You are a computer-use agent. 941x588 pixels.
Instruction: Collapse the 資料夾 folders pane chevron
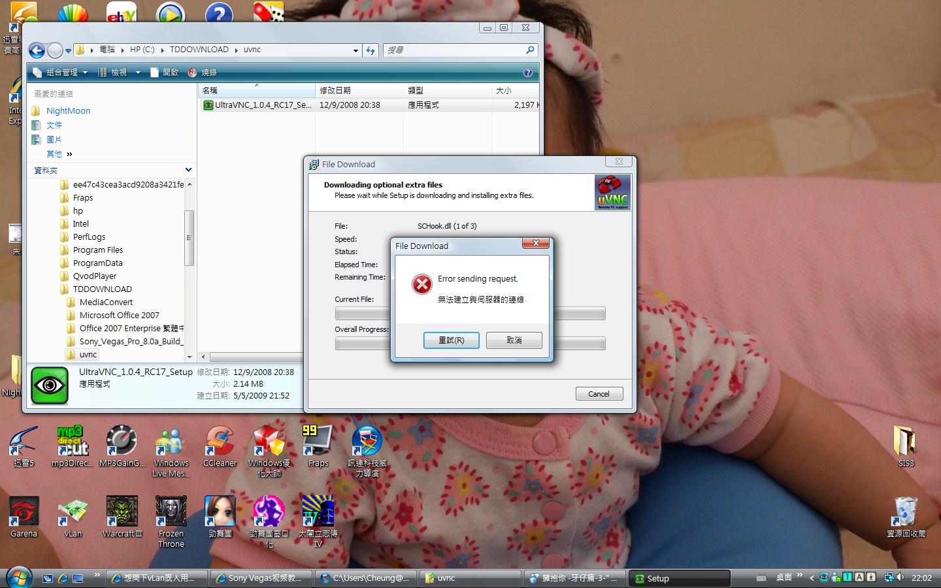[188, 170]
